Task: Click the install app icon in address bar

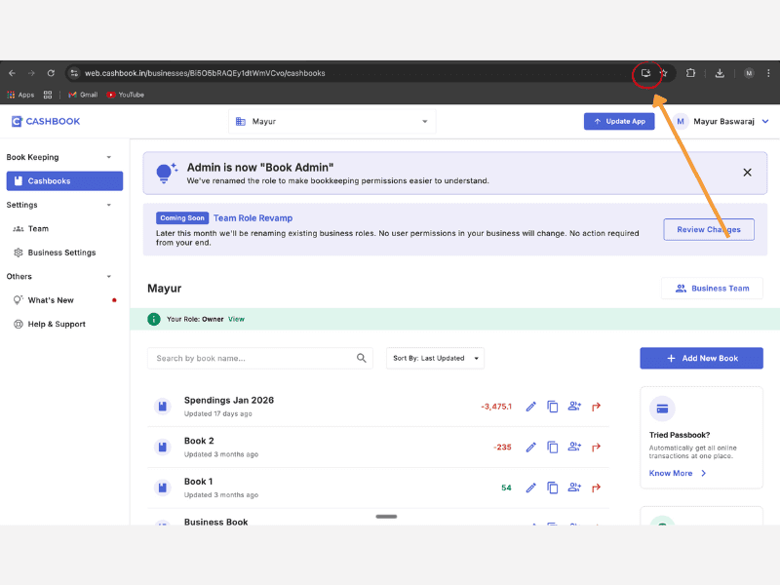Action: coord(645,73)
